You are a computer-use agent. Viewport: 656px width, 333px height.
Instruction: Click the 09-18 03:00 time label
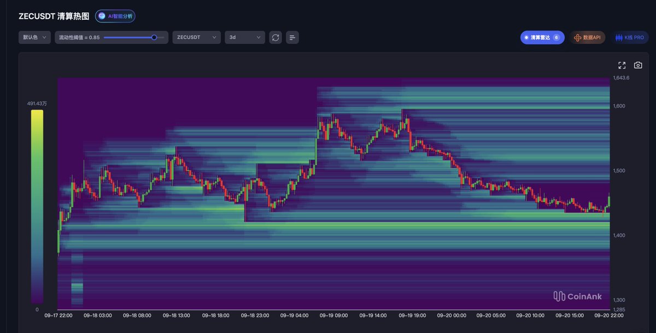pyautogui.click(x=98, y=316)
